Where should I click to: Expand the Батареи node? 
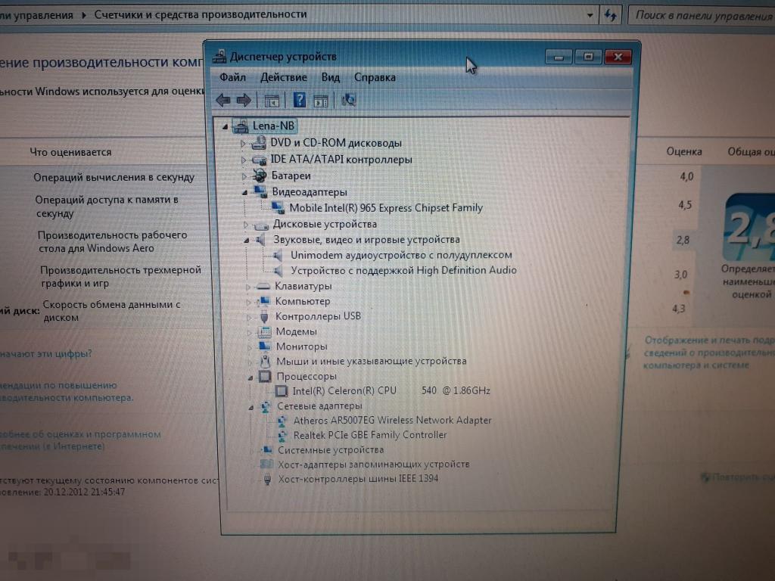pyautogui.click(x=244, y=176)
